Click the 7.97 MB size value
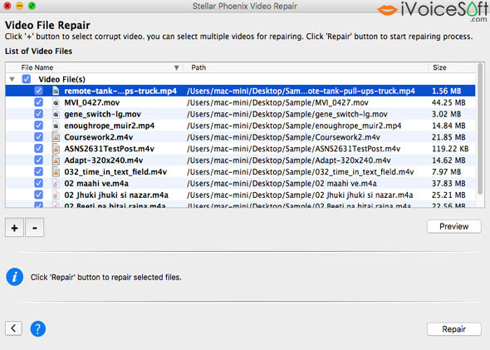The image size is (490, 350). pyautogui.click(x=447, y=172)
